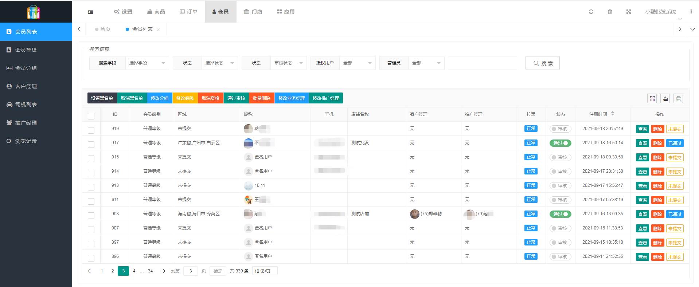
Task: Click the export table icon
Action: pyautogui.click(x=666, y=98)
